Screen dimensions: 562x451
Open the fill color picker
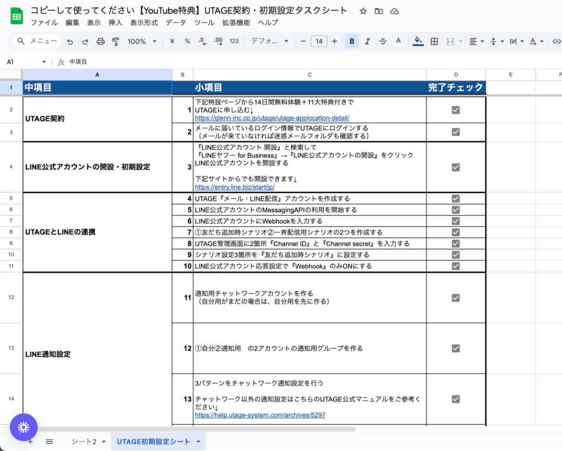pyautogui.click(x=418, y=41)
